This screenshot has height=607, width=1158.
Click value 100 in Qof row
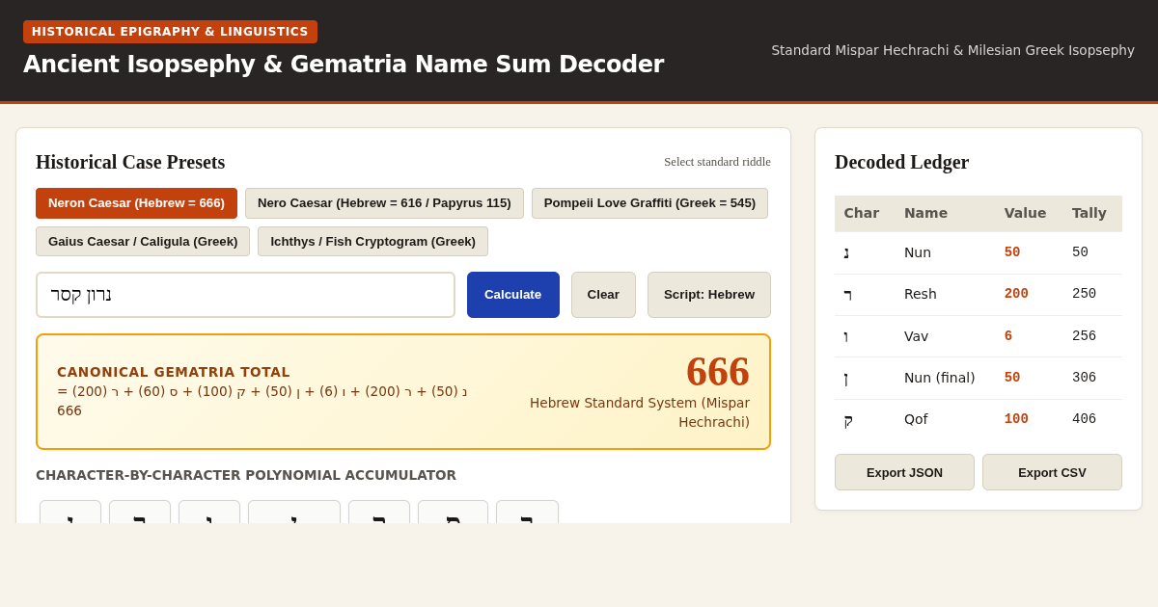click(1016, 419)
